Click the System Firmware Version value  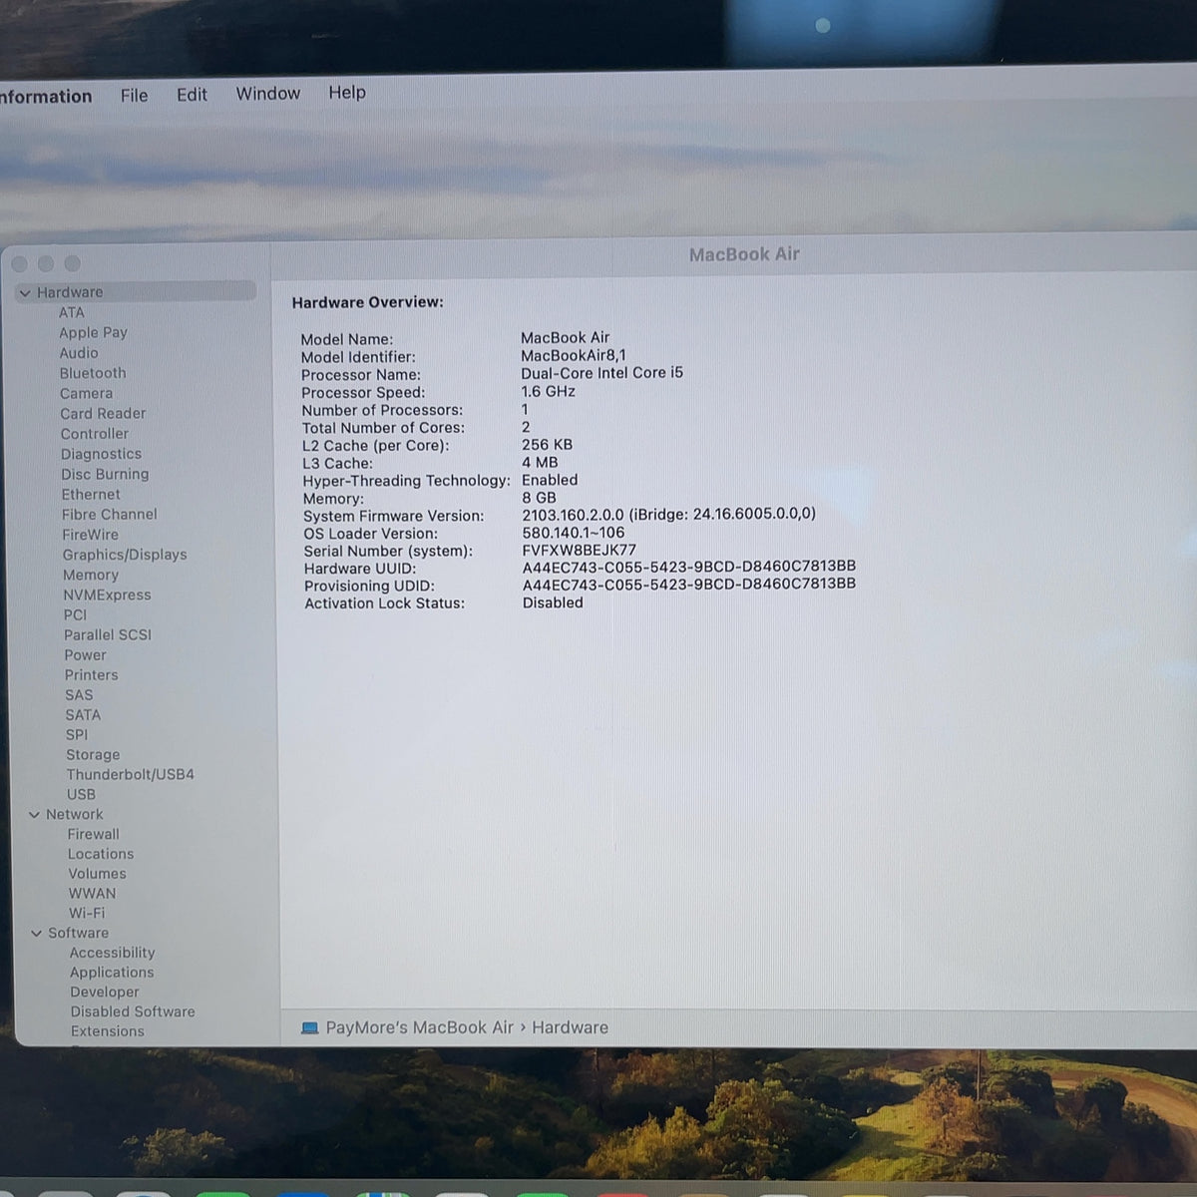point(668,514)
